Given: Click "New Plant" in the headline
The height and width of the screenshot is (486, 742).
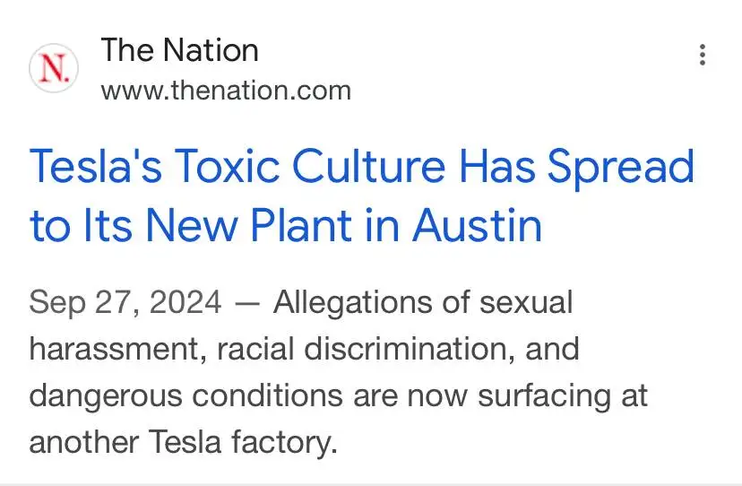Looking at the screenshot, I should tap(248, 226).
